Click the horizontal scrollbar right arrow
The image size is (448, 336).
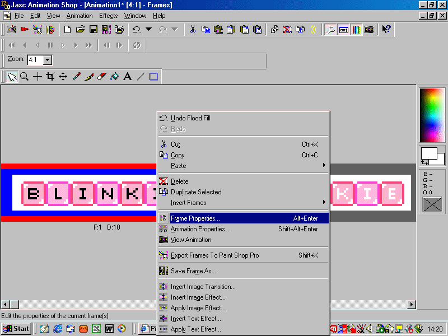411,304
